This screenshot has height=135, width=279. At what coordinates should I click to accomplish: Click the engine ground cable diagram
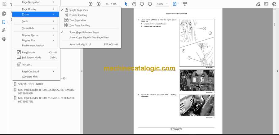(x=197, y=43)
